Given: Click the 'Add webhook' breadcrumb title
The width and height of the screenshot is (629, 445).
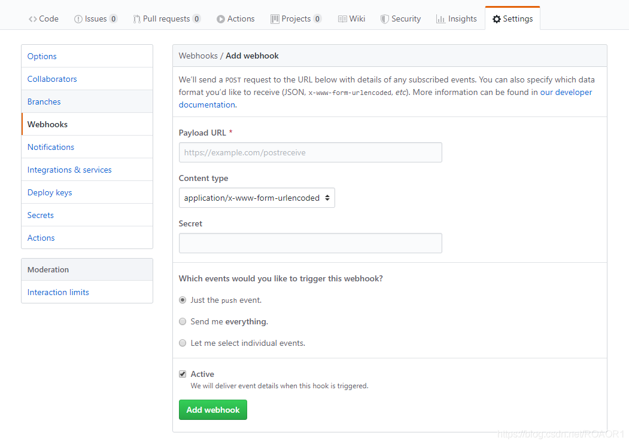Looking at the screenshot, I should tap(252, 56).
